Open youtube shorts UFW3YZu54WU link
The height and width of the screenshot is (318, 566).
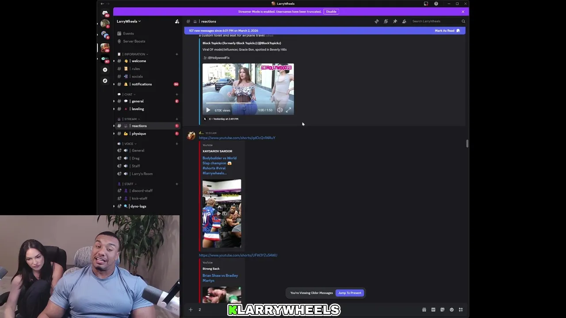pyautogui.click(x=238, y=255)
